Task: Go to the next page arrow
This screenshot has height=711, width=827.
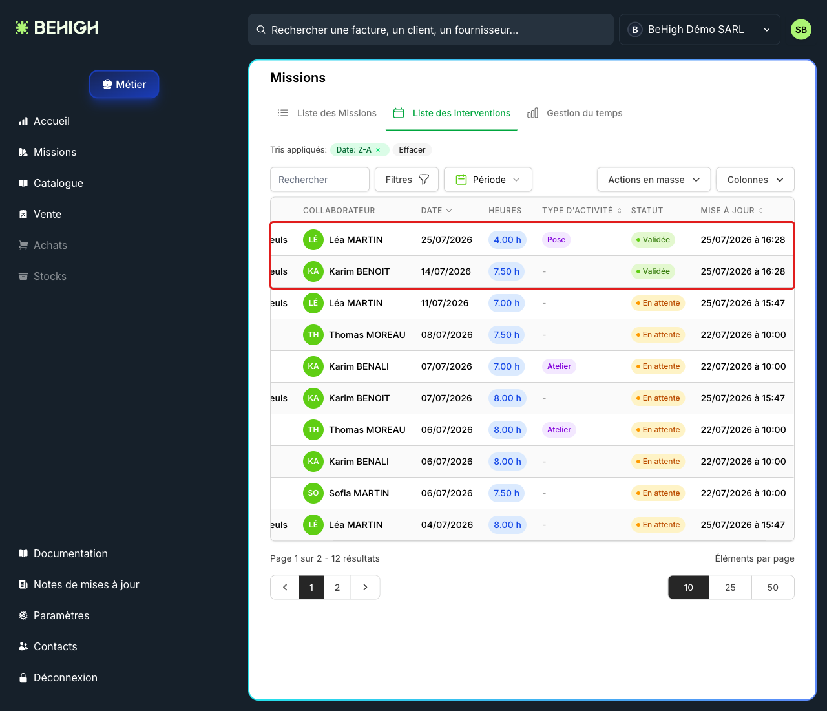Action: click(365, 588)
